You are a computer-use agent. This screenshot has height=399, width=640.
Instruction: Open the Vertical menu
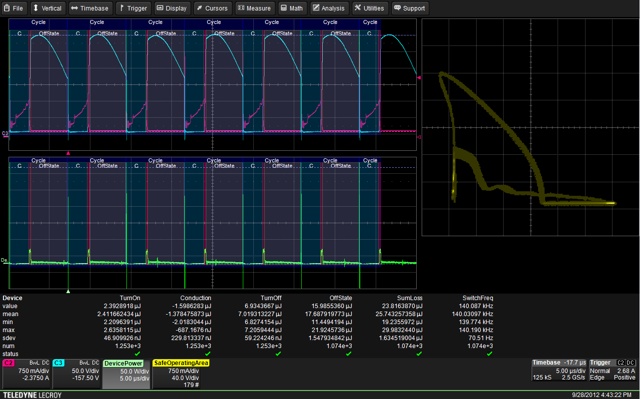(x=47, y=8)
